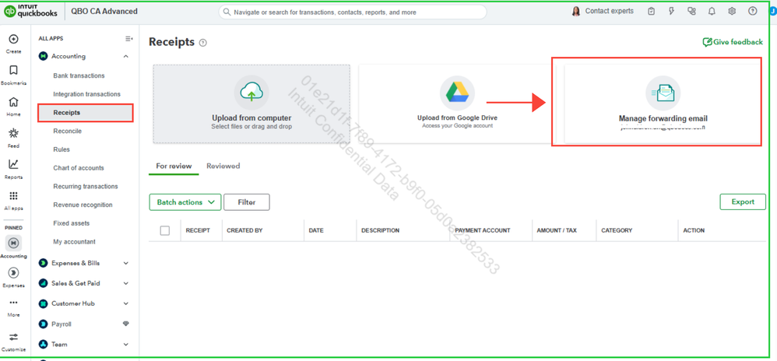Click the Upload from Google Drive tile
The width and height of the screenshot is (777, 361).
[457, 104]
